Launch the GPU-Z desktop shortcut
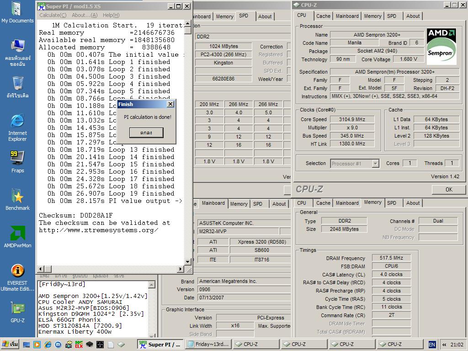The height and width of the screenshot is (351, 468). pyautogui.click(x=17, y=312)
